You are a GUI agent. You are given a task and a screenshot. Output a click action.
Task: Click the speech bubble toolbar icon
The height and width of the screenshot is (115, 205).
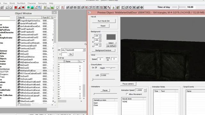coord(57,7)
